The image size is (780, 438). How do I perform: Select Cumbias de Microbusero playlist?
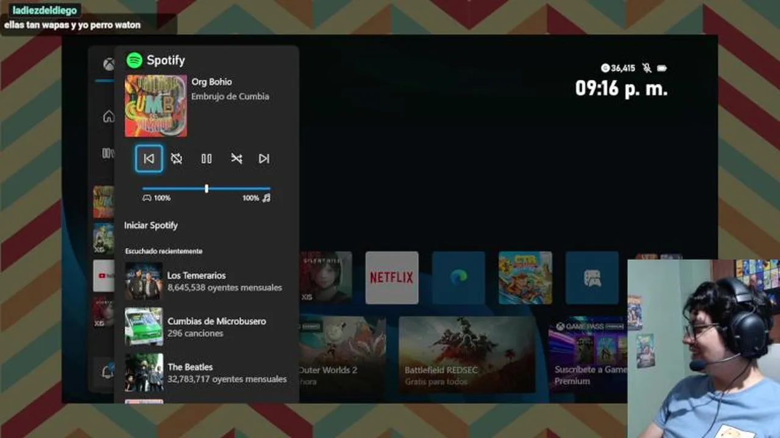point(206,327)
